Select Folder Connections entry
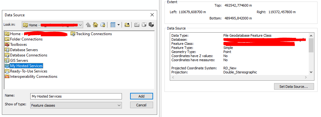Image resolution: width=321 pixels, height=117 pixels. 24,39
